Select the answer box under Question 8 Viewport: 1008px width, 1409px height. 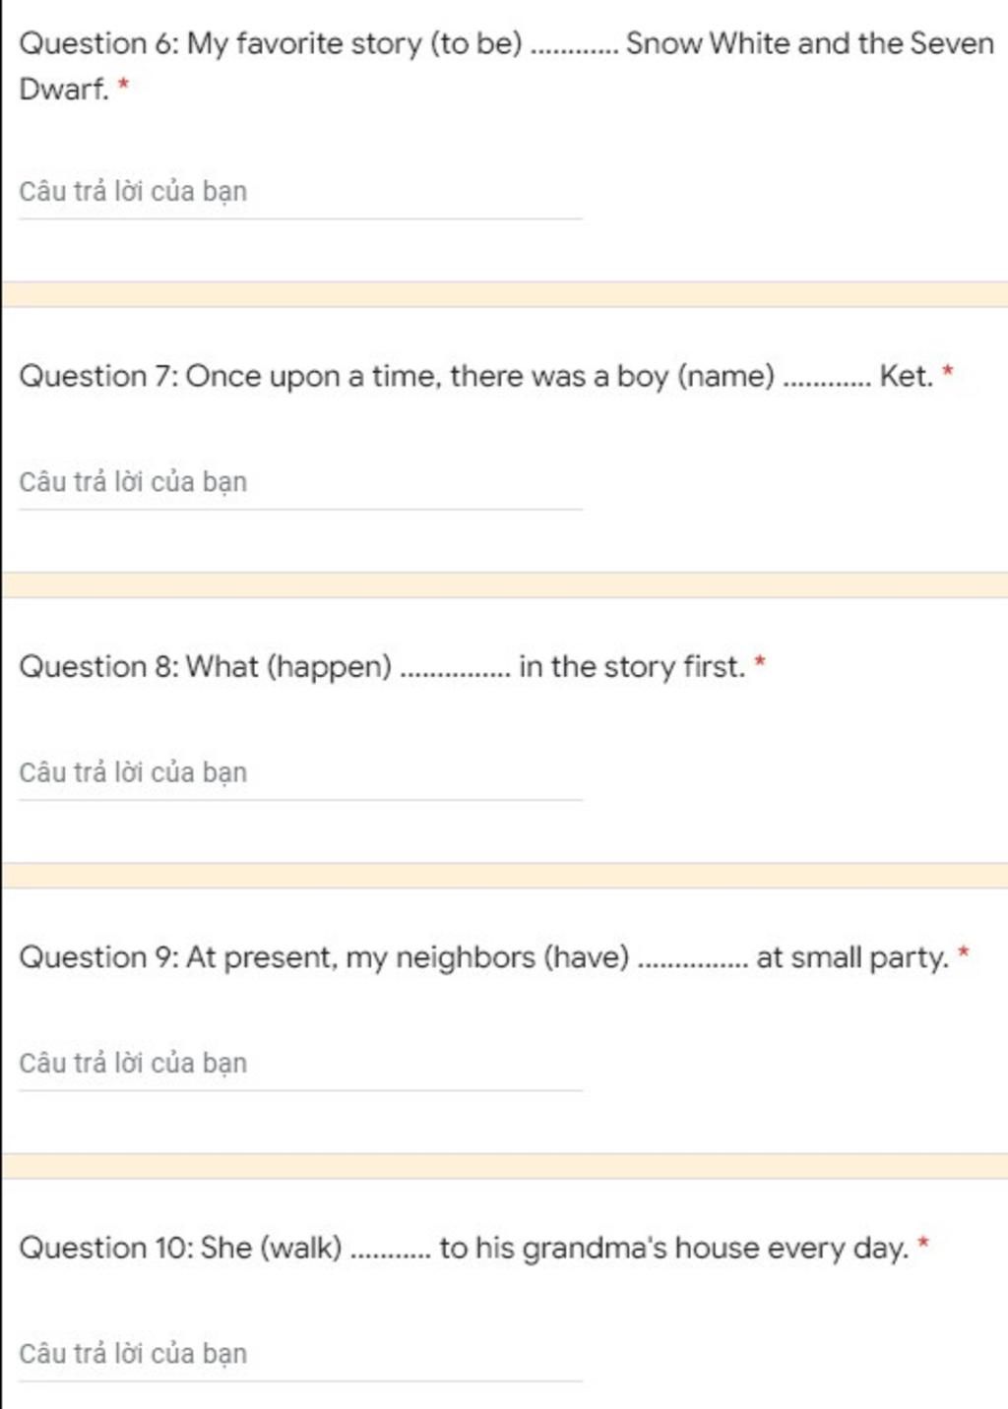300,772
